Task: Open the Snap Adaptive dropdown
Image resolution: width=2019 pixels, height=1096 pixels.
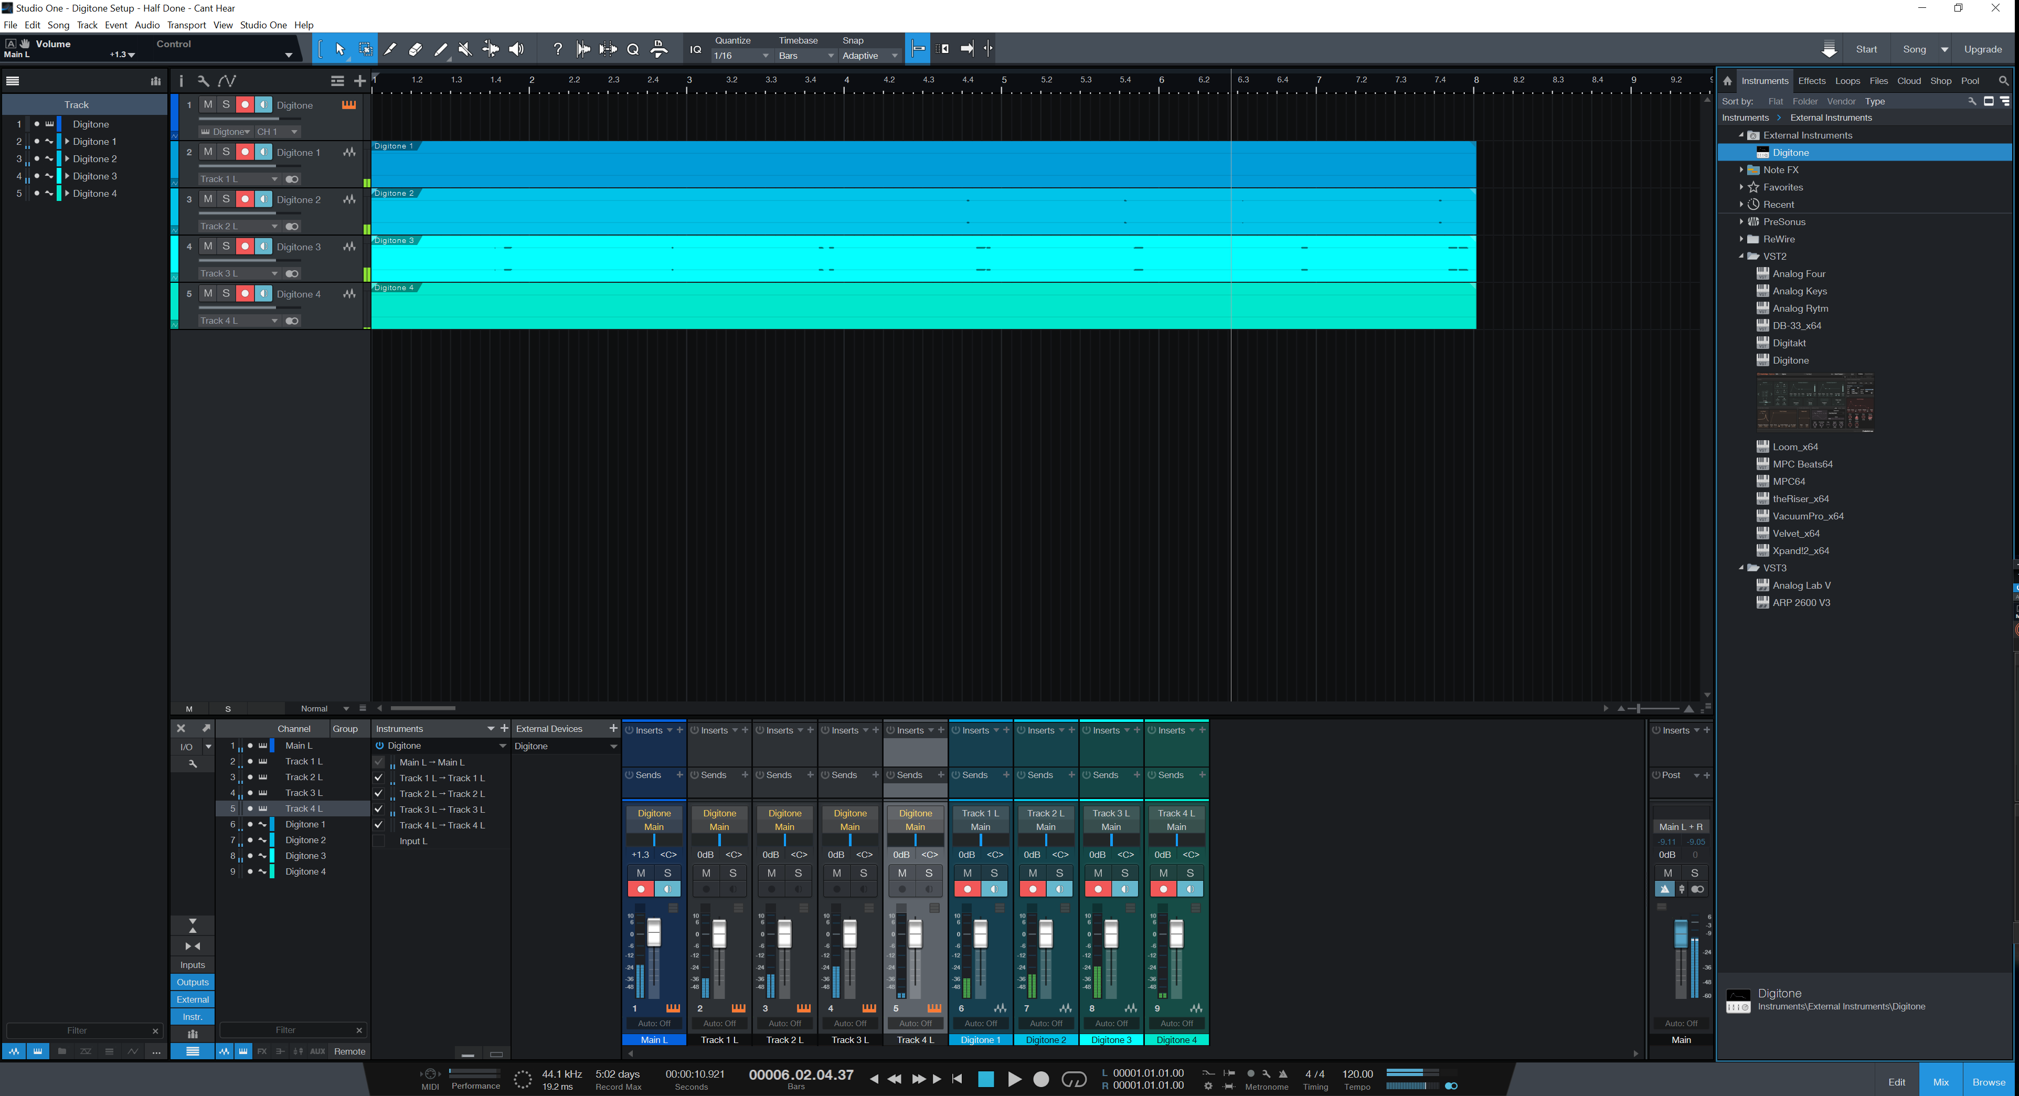Action: (869, 56)
